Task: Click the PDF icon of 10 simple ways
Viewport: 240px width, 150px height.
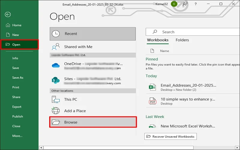Action: pyautogui.click(x=153, y=101)
